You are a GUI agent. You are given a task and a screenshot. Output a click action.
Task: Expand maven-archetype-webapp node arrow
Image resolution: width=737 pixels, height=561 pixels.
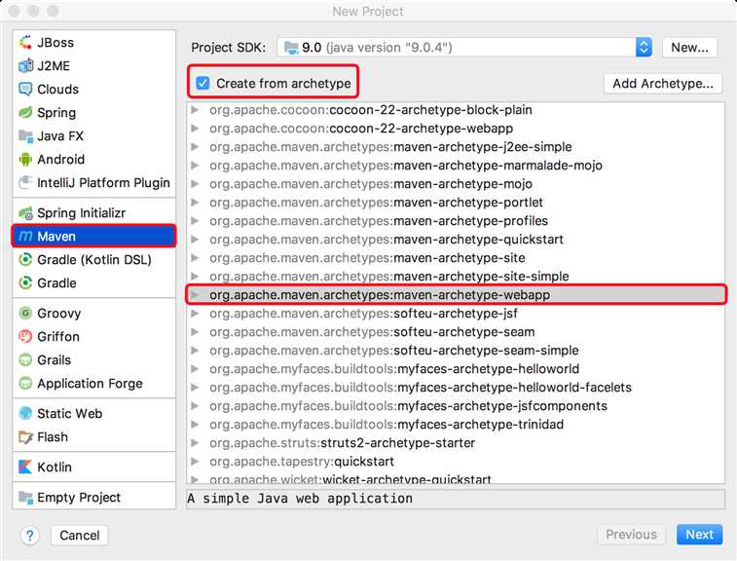[x=195, y=295]
